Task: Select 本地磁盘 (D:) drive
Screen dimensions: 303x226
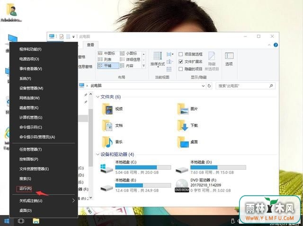Action: tap(211, 167)
